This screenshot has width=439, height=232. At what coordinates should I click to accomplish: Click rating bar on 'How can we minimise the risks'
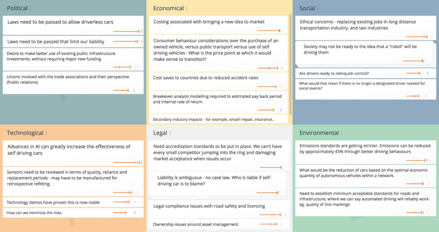point(125,212)
